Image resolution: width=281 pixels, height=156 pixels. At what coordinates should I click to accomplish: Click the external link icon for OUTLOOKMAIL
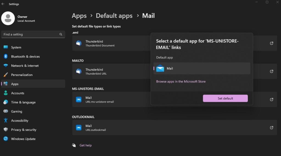click(271, 127)
